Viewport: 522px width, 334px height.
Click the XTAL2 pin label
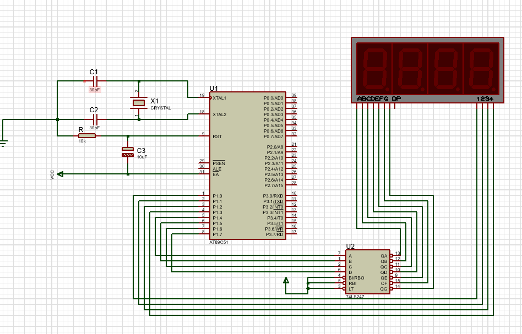click(219, 114)
